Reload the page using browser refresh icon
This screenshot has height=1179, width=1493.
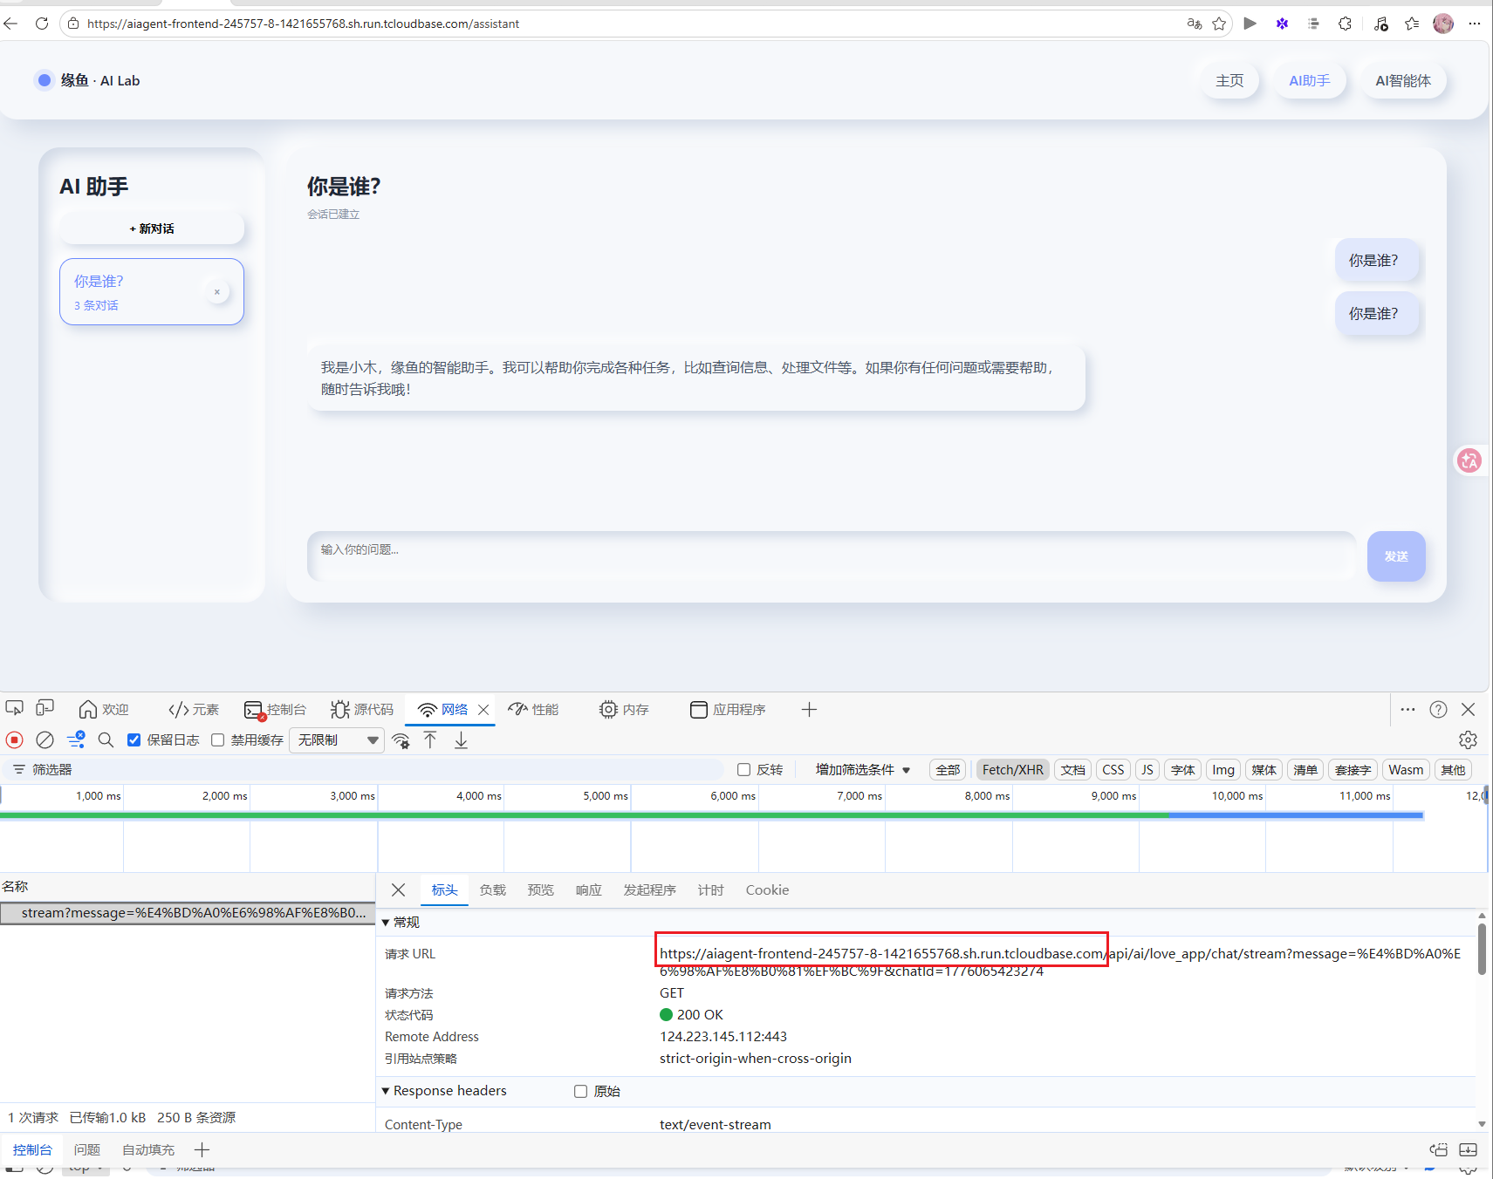click(x=42, y=24)
